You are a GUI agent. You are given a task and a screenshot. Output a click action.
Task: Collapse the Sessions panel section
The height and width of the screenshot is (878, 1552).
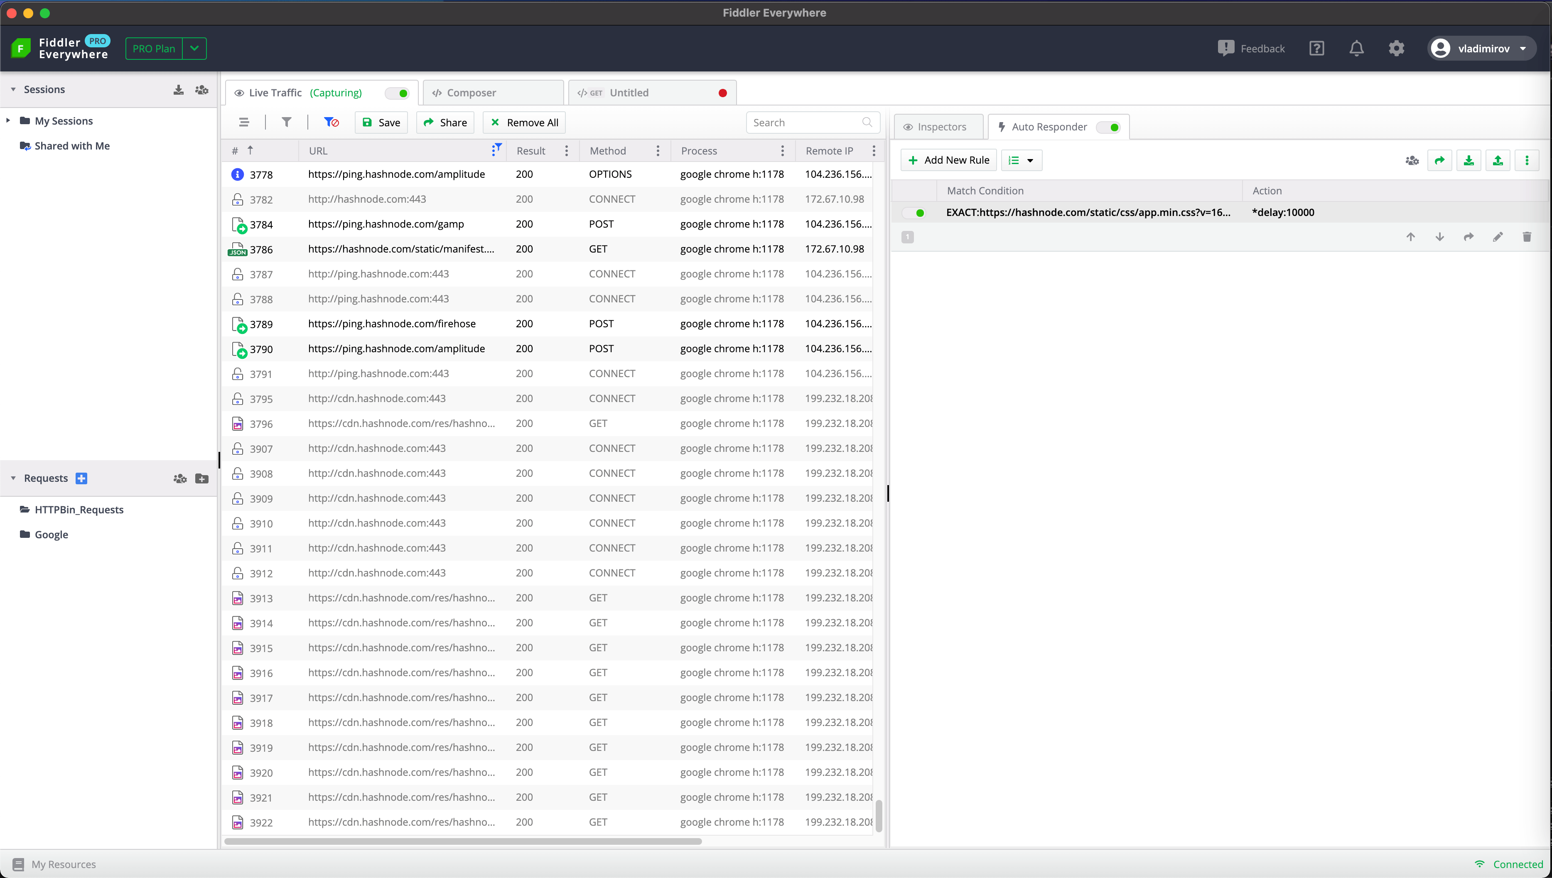coord(12,89)
